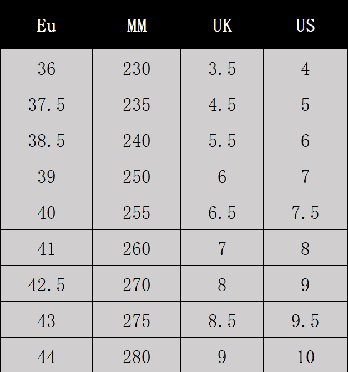This screenshot has height=372, width=348.
Task: Select the Eu size 36 cell
Action: pos(47,68)
